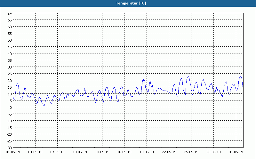This screenshot has width=256, height=160.
Task: Click the 04.05.19 date label
Action: [x=35, y=152]
